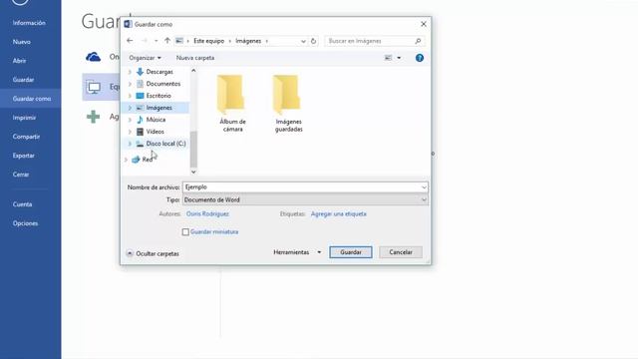Click the author link Osiris Rodriguez
The image size is (638, 359).
[x=207, y=213]
